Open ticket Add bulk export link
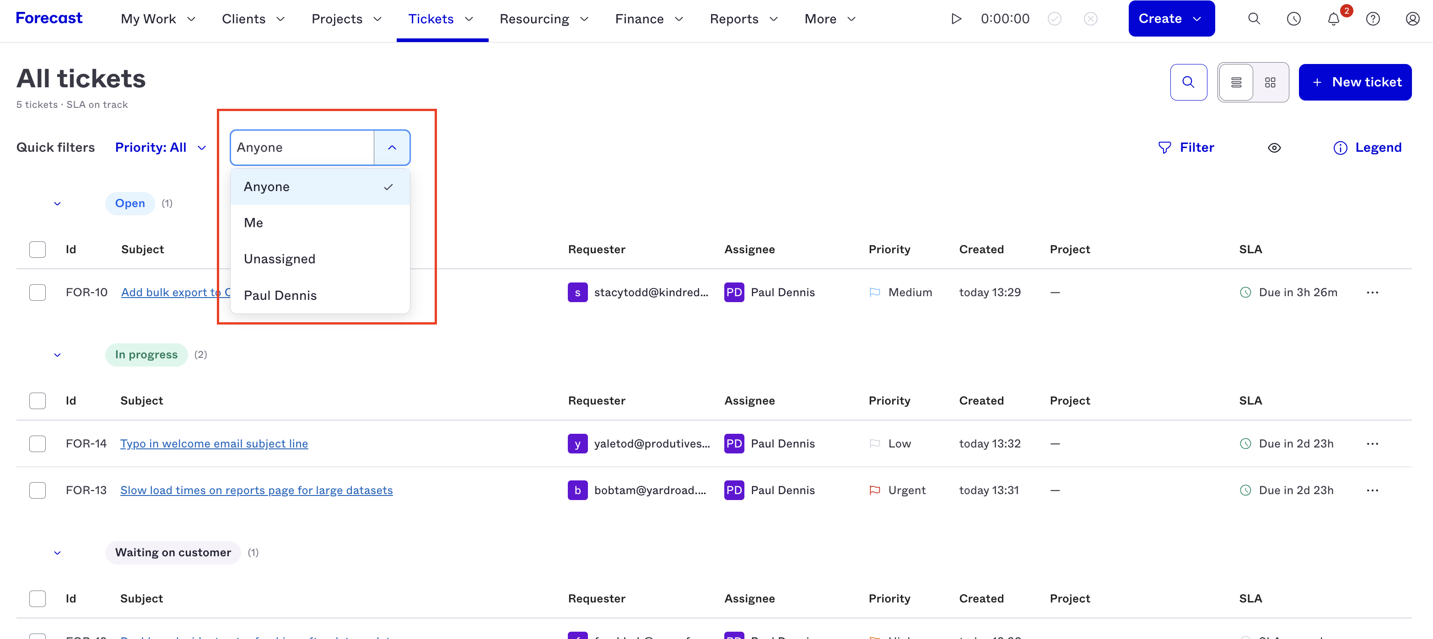Image resolution: width=1433 pixels, height=639 pixels. (x=176, y=292)
